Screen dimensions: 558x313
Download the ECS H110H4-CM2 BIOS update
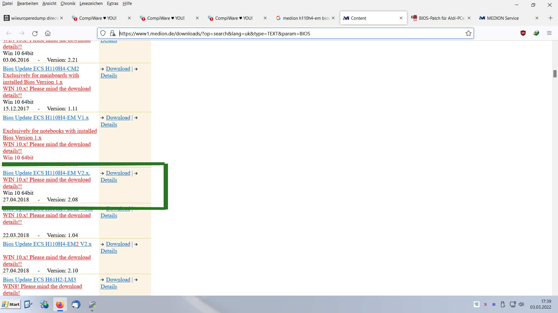[x=118, y=69]
